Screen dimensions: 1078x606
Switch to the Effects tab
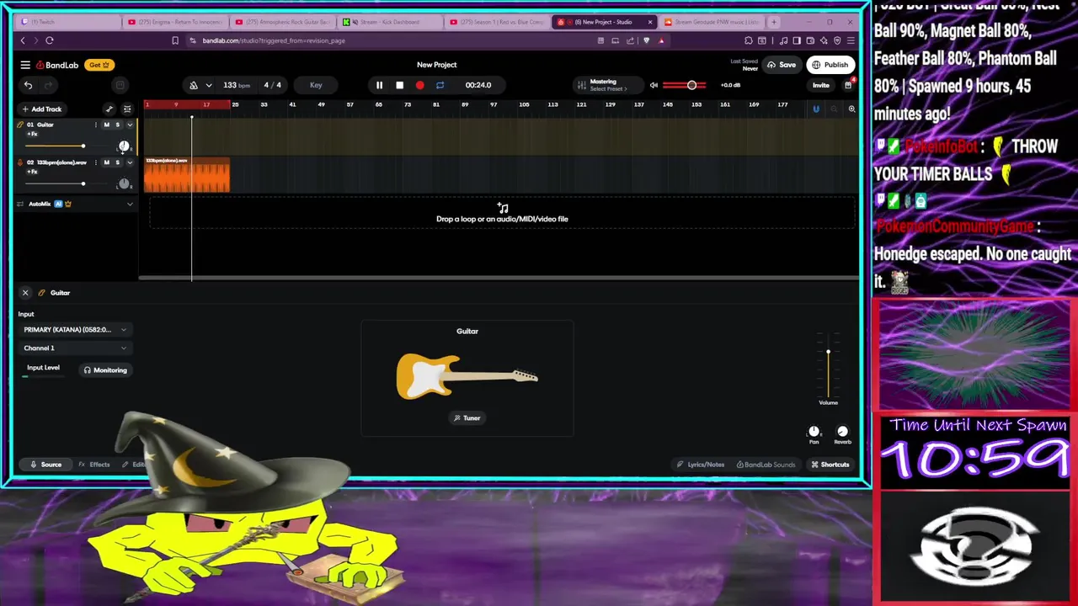tap(94, 465)
